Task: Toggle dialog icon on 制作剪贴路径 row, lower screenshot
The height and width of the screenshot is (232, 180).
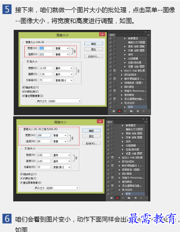Action: (112, 165)
